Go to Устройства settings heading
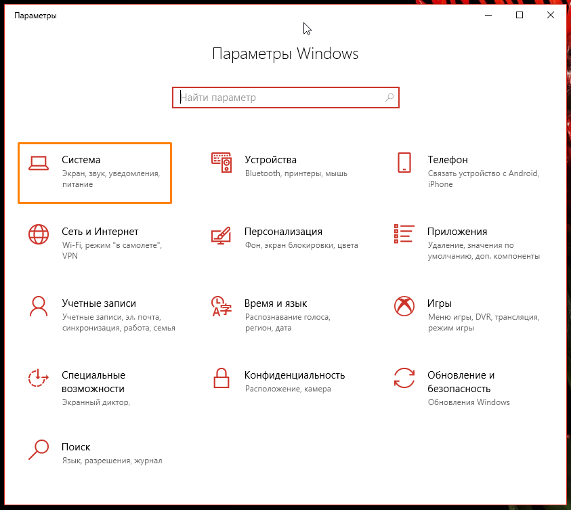The width and height of the screenshot is (571, 510). pos(270,160)
